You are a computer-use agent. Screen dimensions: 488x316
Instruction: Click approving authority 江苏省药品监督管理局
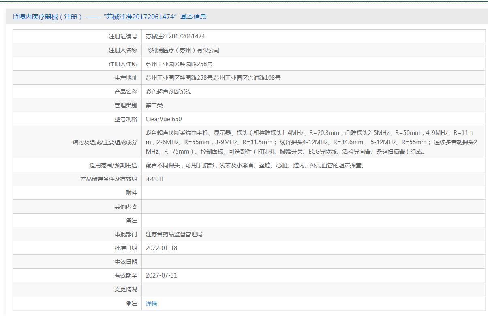pos(174,234)
